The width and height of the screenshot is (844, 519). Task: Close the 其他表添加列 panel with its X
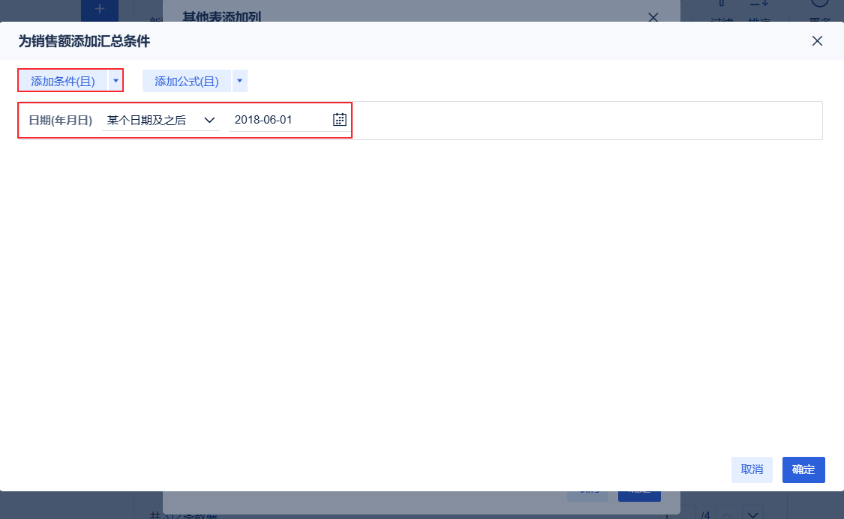point(653,17)
